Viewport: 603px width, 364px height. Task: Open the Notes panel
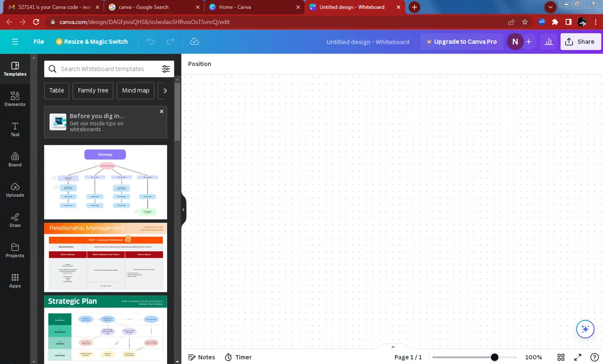click(202, 357)
